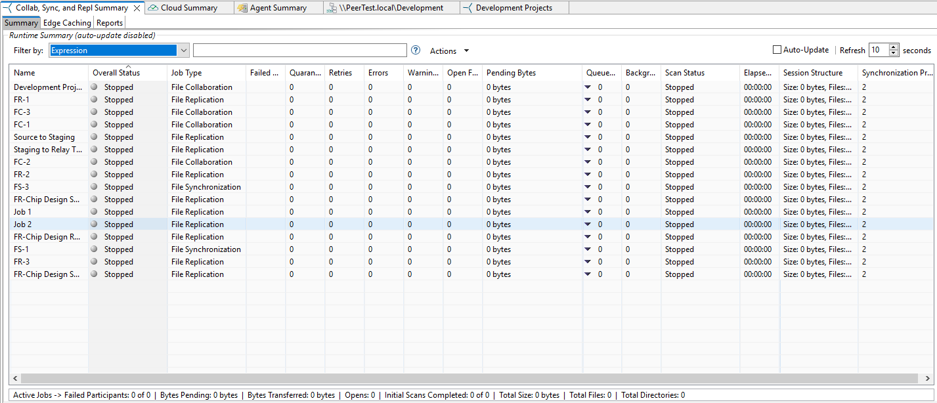Screen dimensions: 937x403
Task: Click the Development Projects tab icon
Action: (467, 8)
